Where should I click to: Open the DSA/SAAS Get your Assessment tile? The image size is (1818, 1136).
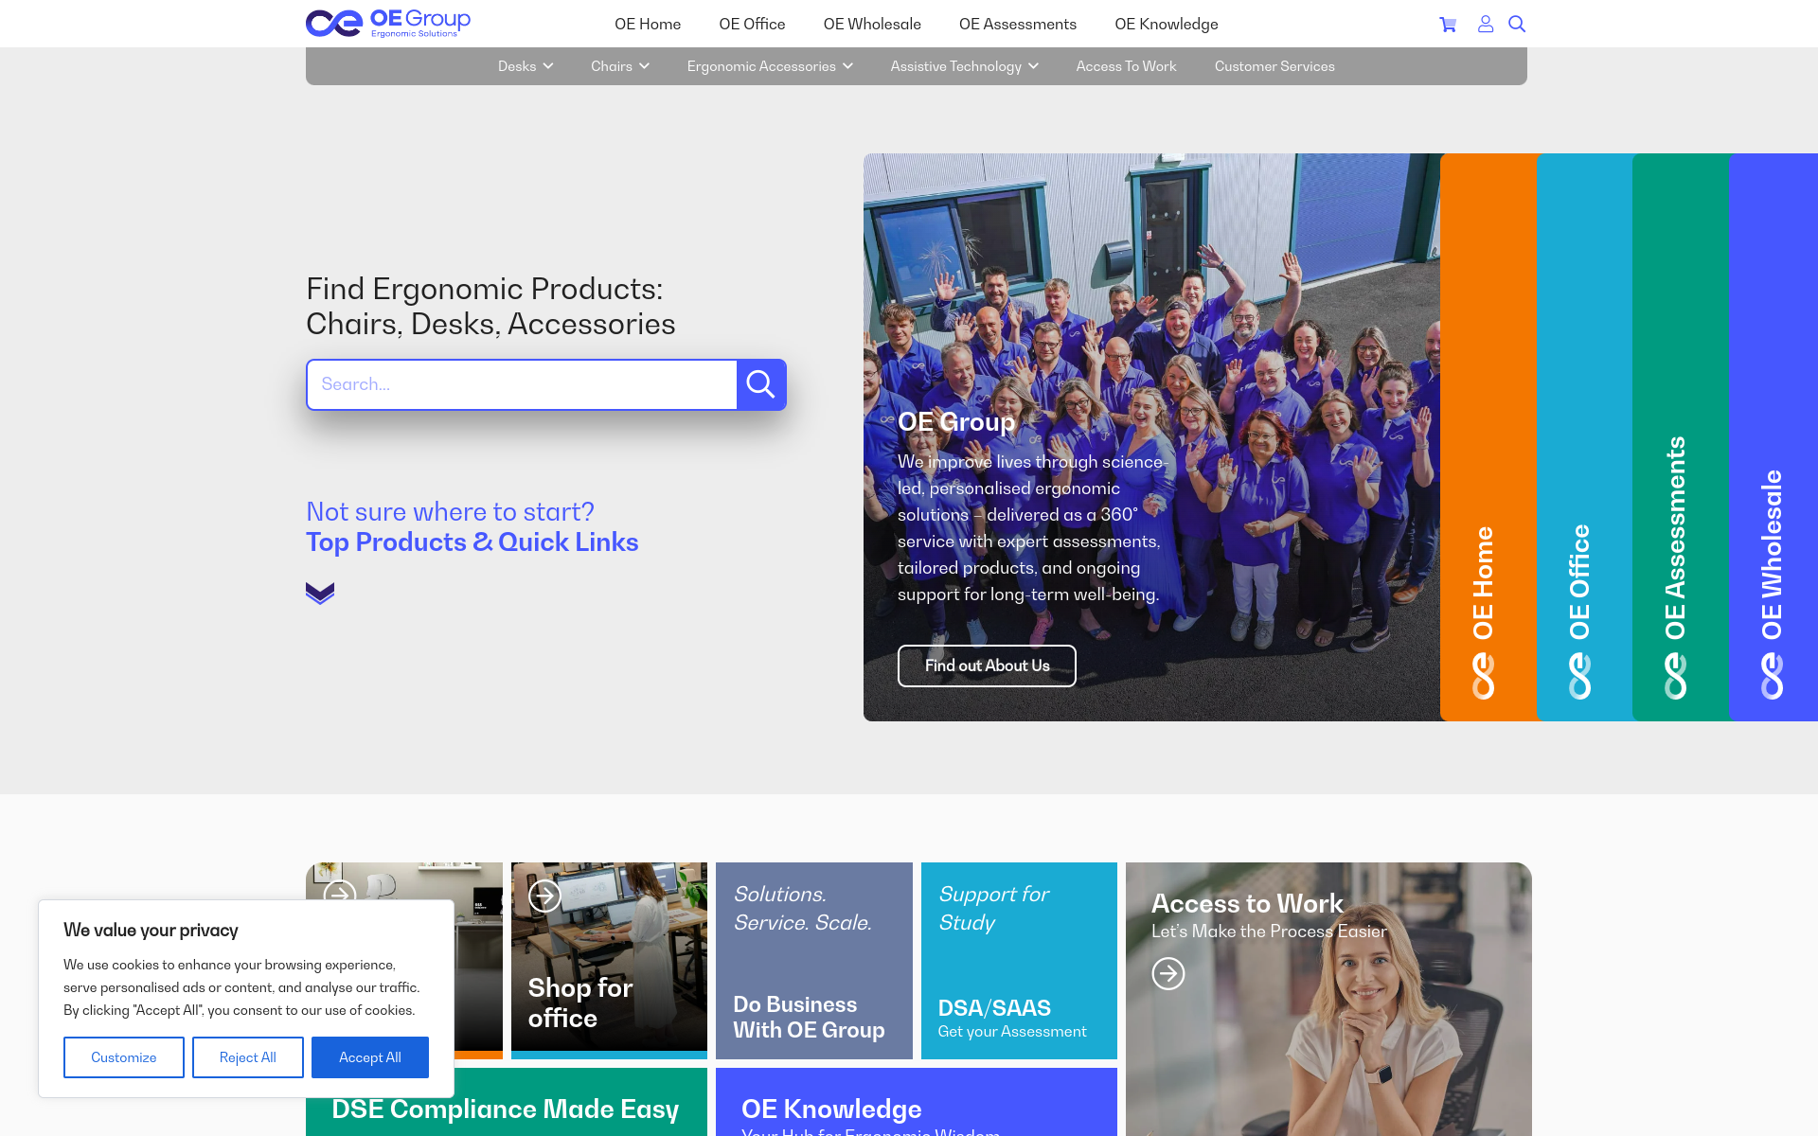click(1019, 960)
